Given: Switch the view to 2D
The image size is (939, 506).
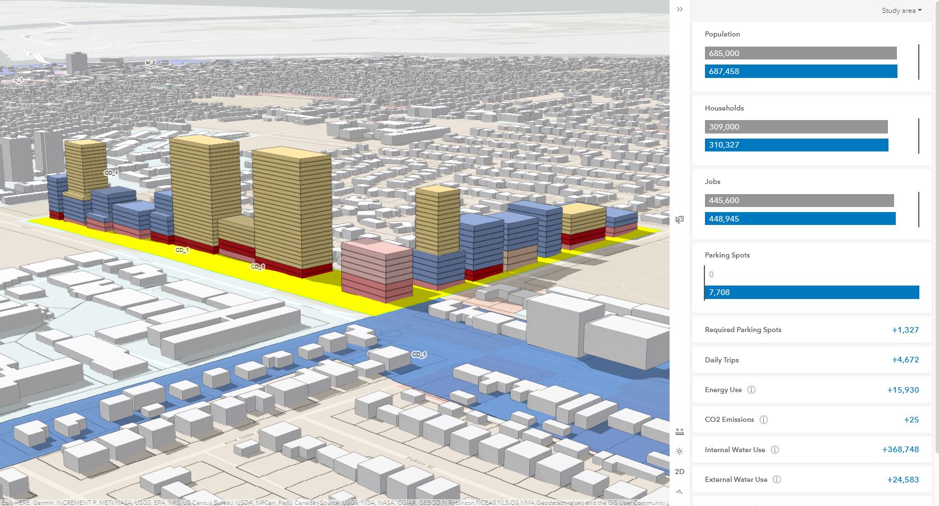Looking at the screenshot, I should (680, 471).
